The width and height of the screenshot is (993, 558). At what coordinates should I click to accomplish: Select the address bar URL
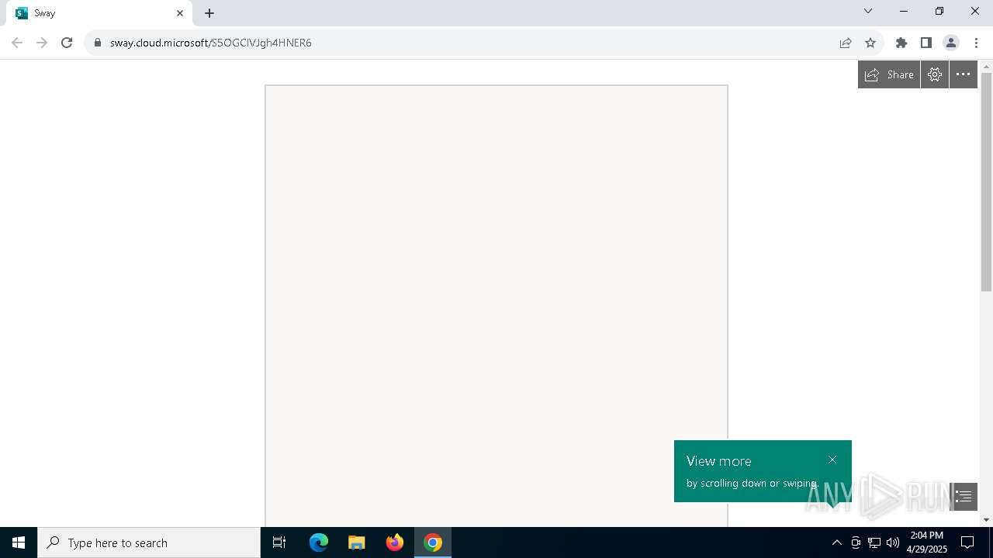(211, 43)
